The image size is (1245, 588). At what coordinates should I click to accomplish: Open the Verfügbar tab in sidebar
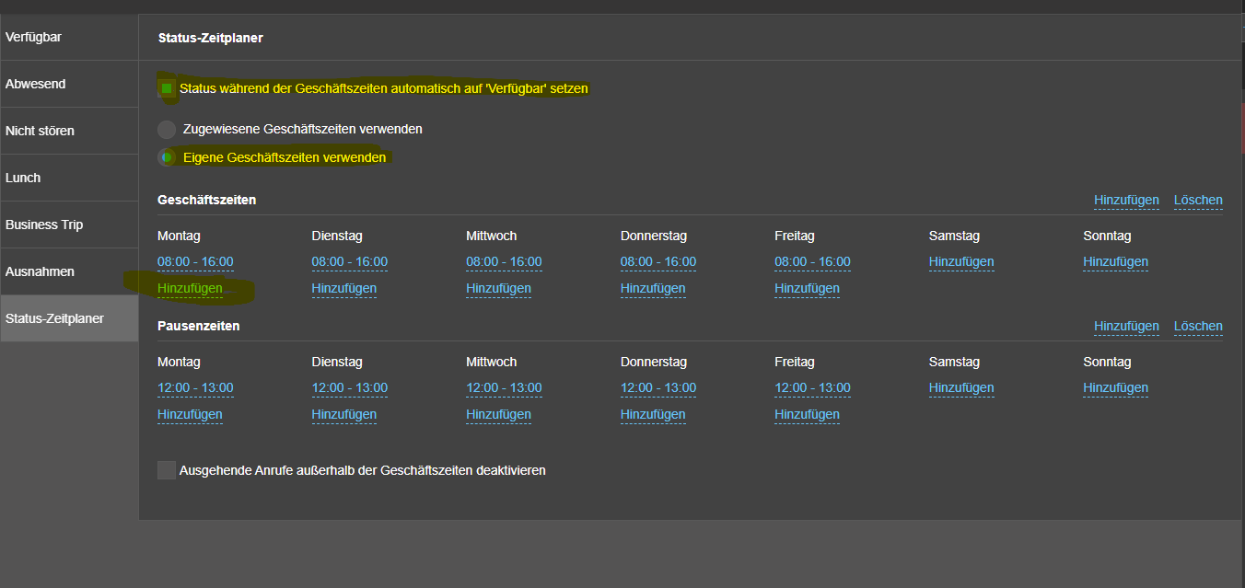[69, 38]
